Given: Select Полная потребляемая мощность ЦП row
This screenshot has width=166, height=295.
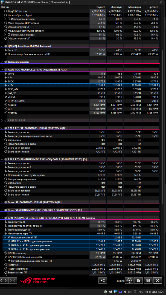Looking at the screenshot, I should [80, 54].
